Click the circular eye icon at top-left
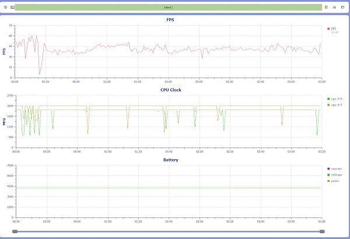The image size is (350, 239). point(5,7)
